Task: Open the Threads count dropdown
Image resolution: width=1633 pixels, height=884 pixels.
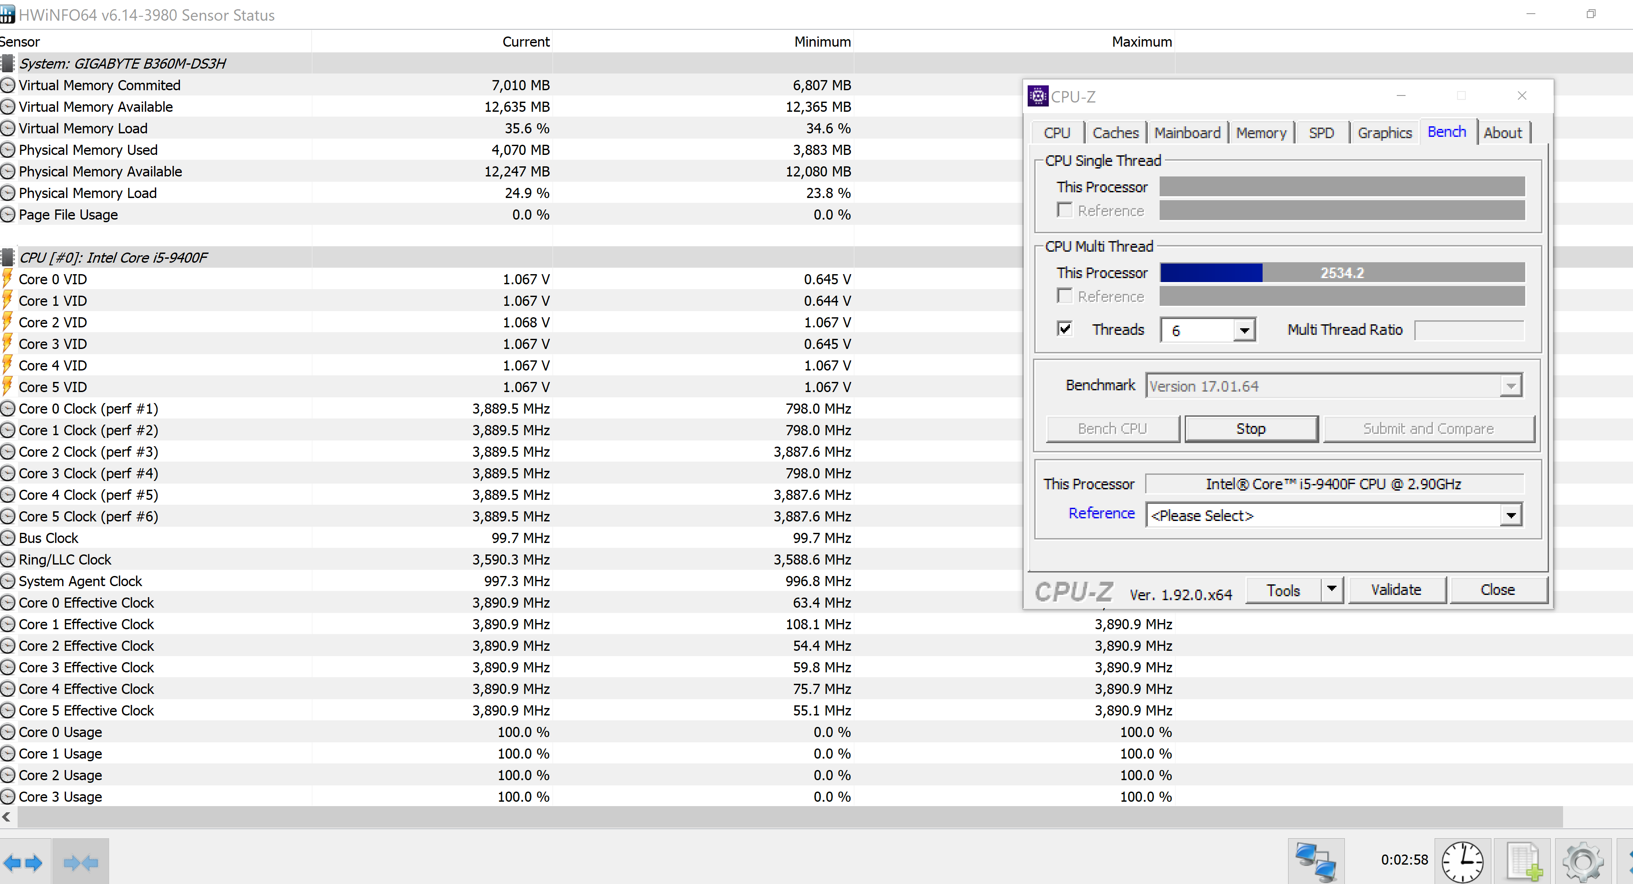Action: 1244,330
